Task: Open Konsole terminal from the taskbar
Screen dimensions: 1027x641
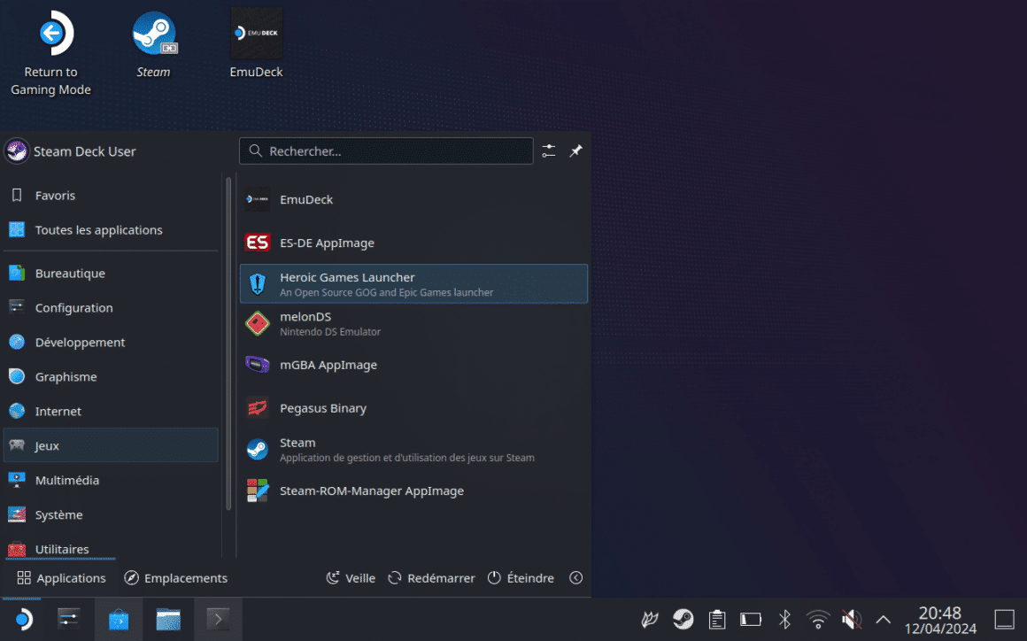Action: pos(218,620)
